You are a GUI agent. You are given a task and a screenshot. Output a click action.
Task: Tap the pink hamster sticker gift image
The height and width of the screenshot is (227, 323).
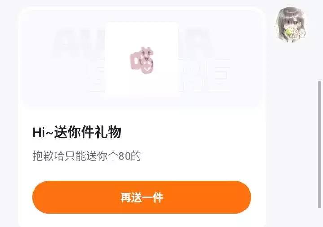(x=142, y=60)
